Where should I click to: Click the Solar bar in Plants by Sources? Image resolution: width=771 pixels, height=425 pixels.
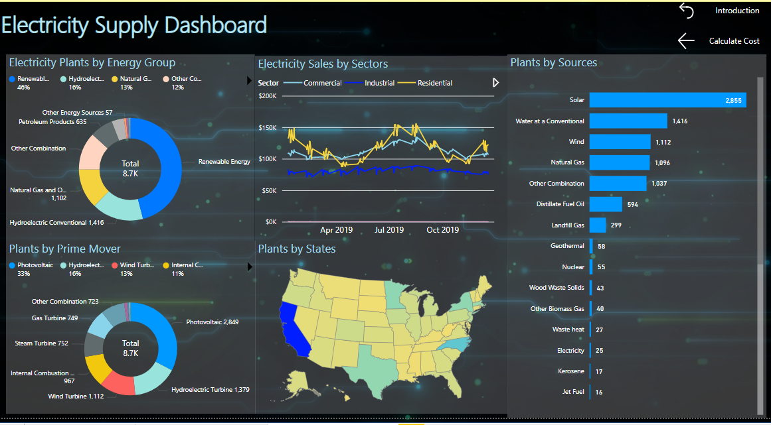pos(668,100)
